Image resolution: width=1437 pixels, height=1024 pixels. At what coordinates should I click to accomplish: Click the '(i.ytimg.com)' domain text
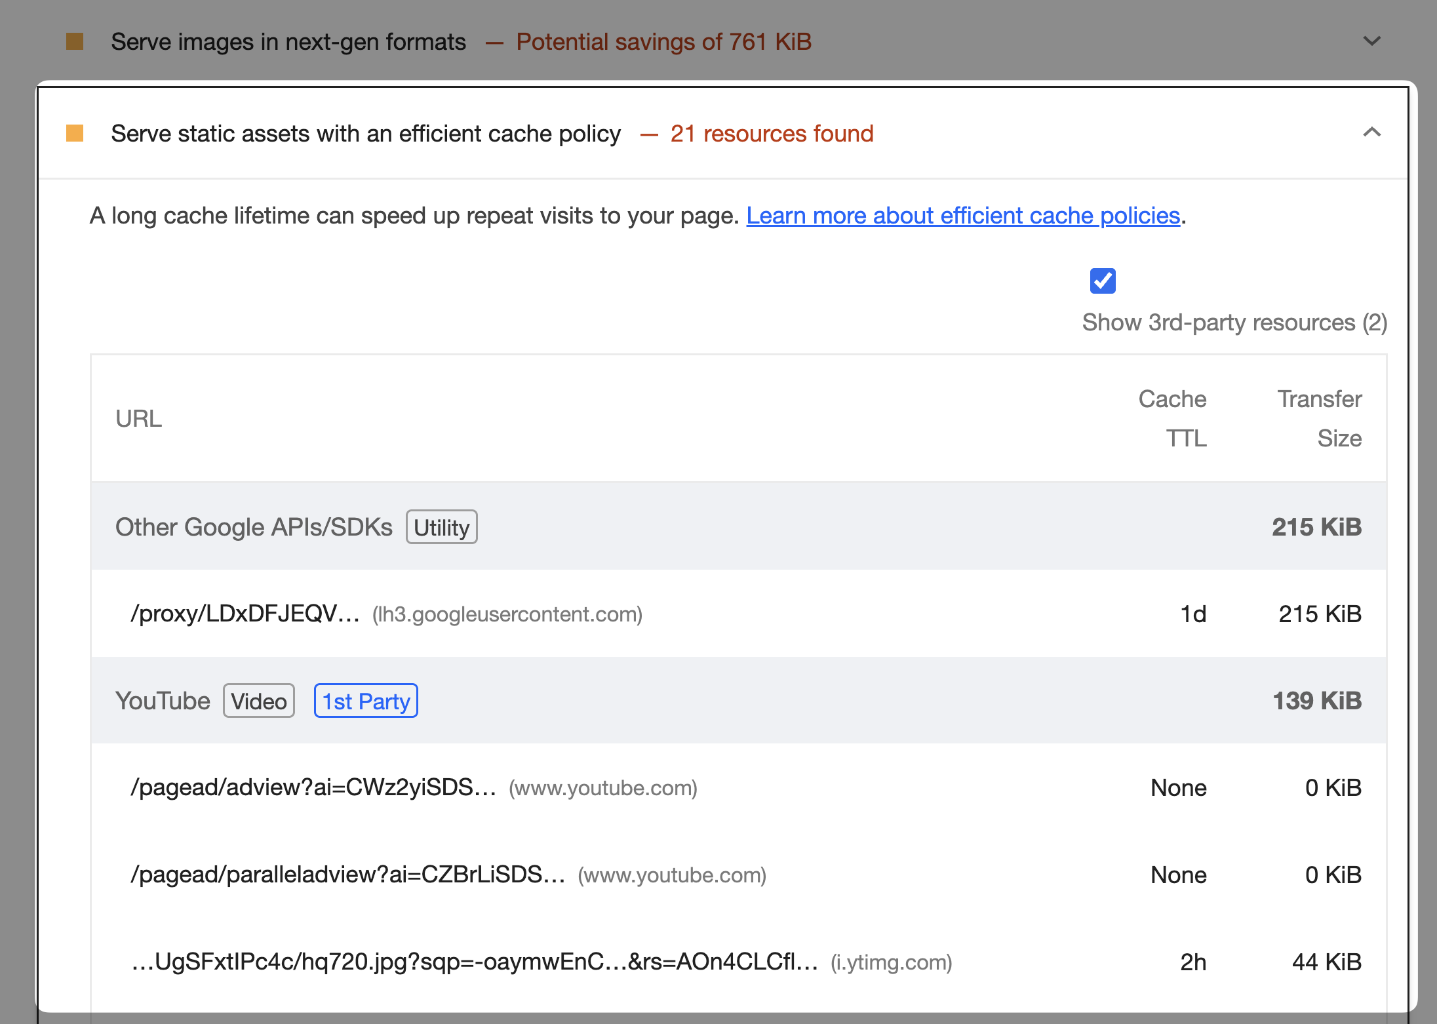click(892, 962)
